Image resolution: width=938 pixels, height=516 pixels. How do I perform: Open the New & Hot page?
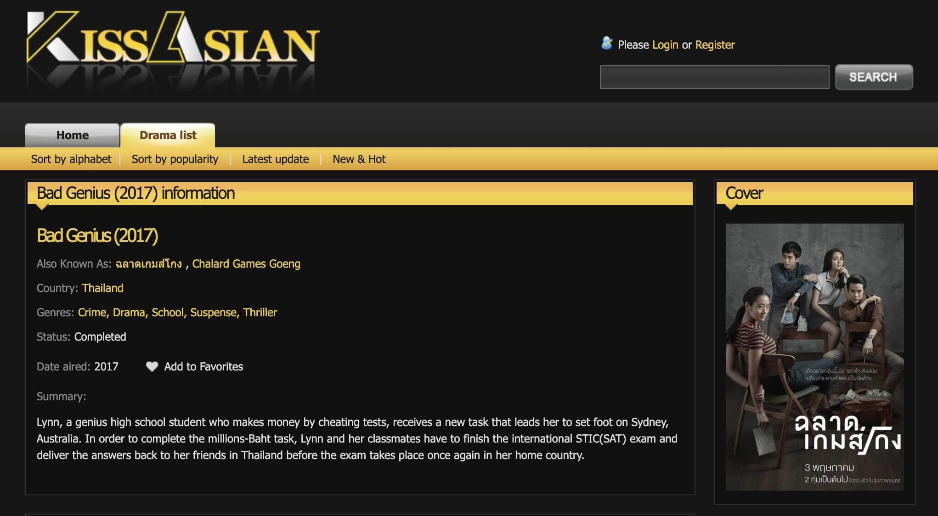tap(359, 159)
